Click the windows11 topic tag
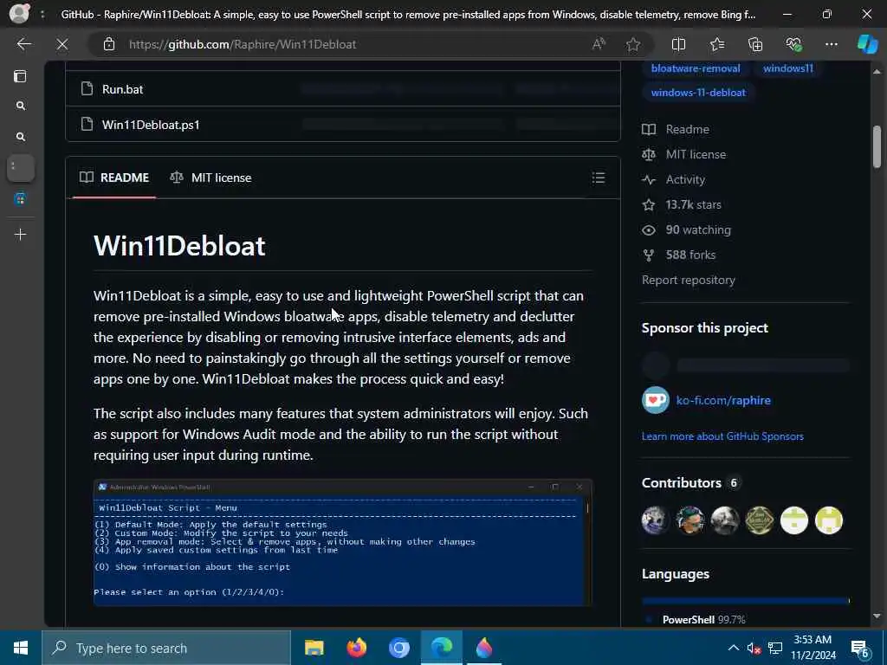The width and height of the screenshot is (887, 665). 788,68
